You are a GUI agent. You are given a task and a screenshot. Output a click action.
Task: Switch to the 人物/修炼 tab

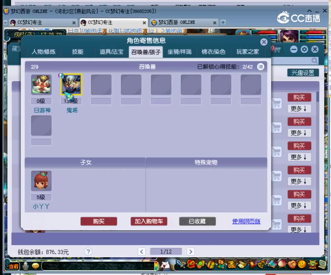(43, 52)
